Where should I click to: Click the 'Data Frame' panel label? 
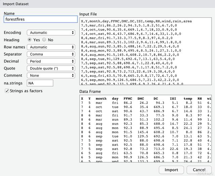point(90,92)
